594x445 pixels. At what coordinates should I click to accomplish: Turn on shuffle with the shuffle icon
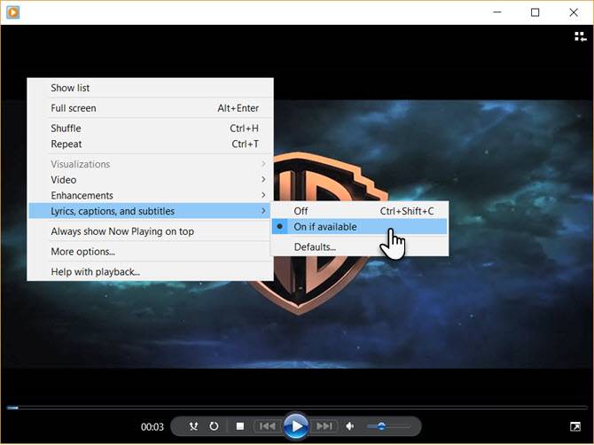point(193,426)
